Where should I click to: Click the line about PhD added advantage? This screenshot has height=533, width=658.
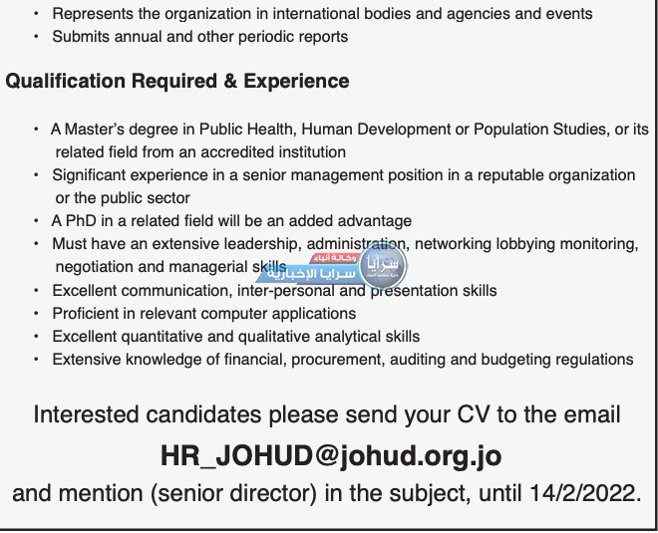231,221
